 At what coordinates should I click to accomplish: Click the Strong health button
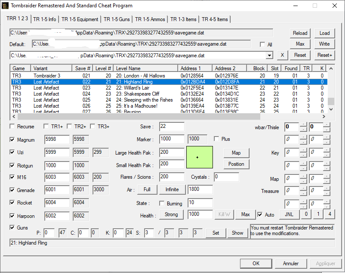[x=171, y=215]
